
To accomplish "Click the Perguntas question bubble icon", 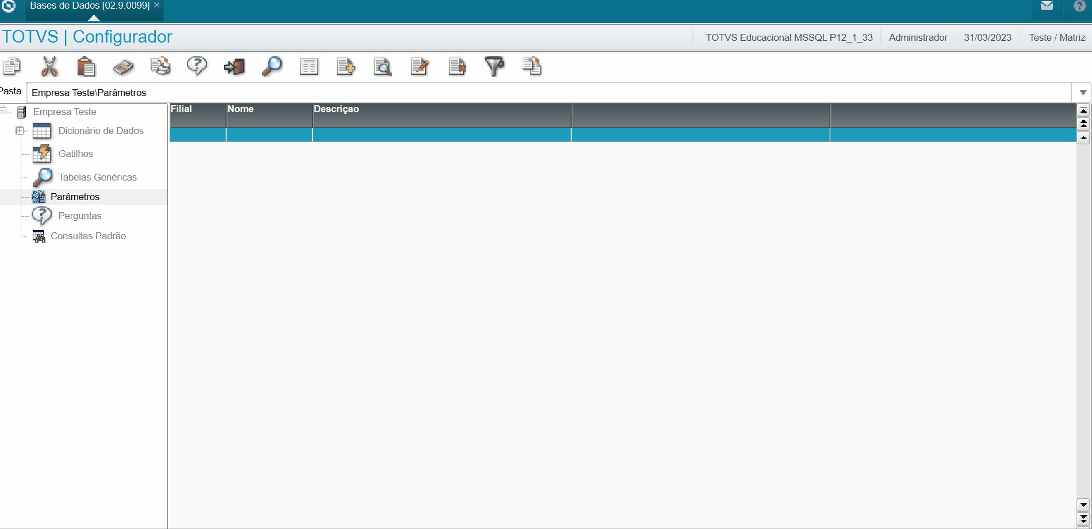I will [42, 216].
